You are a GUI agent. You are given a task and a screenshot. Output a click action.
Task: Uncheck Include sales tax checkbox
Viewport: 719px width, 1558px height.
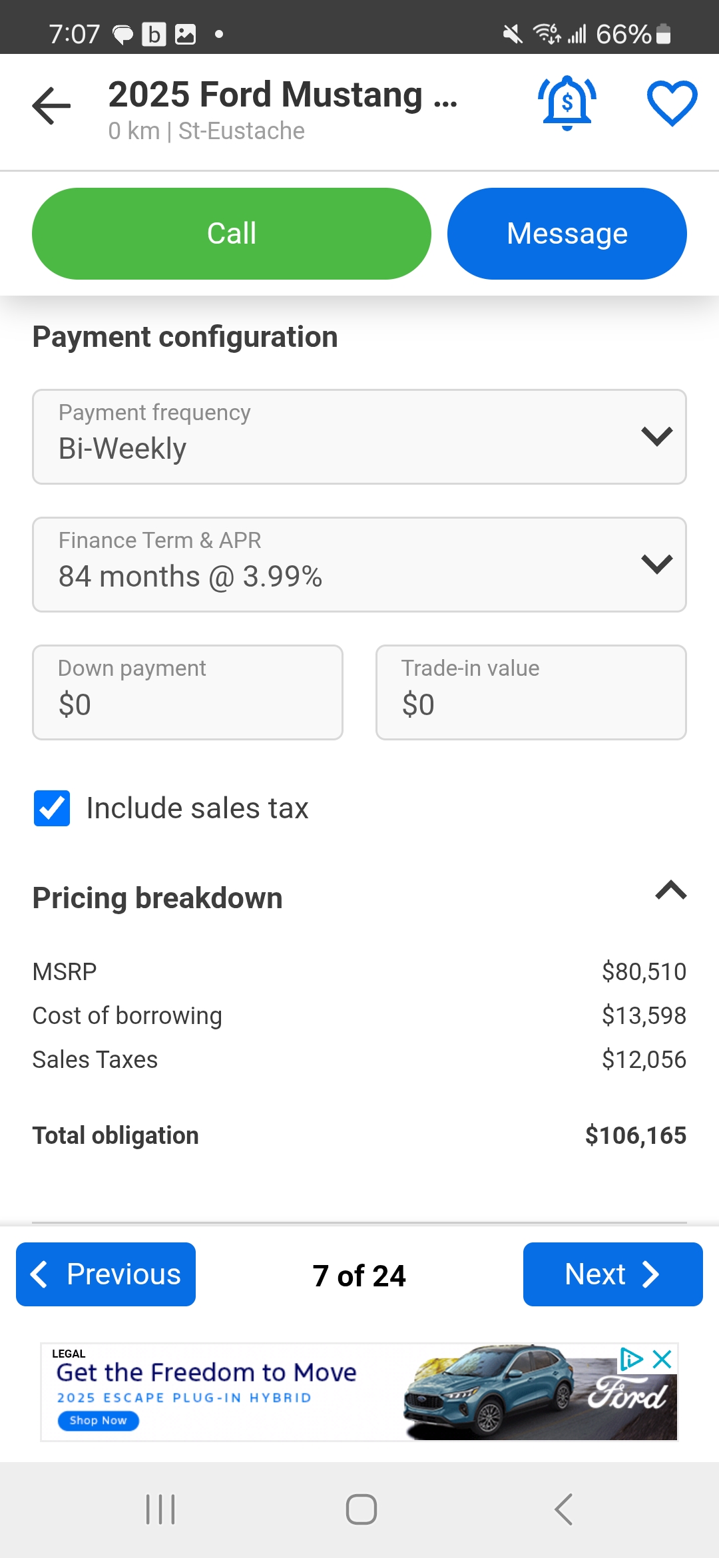coord(52,808)
